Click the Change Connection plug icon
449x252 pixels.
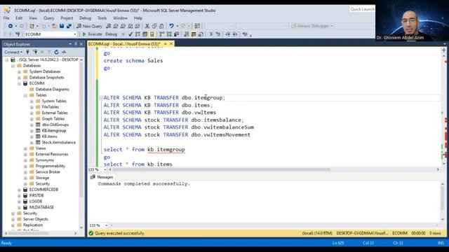[x=18, y=34]
